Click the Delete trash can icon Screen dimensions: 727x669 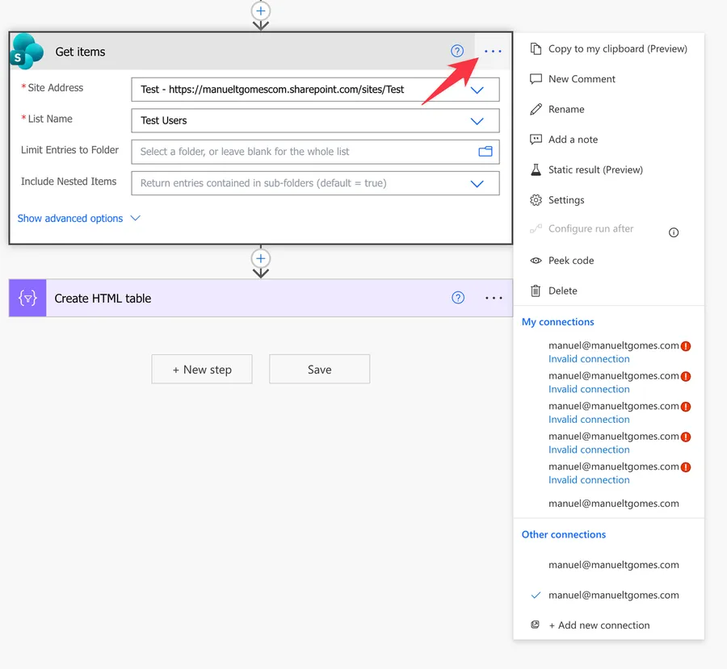[536, 291]
